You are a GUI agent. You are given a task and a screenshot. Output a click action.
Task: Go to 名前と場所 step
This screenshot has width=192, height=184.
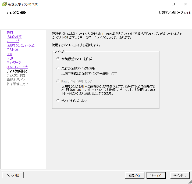click(x=14, y=37)
